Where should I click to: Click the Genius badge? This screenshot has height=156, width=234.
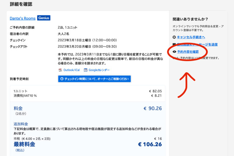tap(44, 18)
